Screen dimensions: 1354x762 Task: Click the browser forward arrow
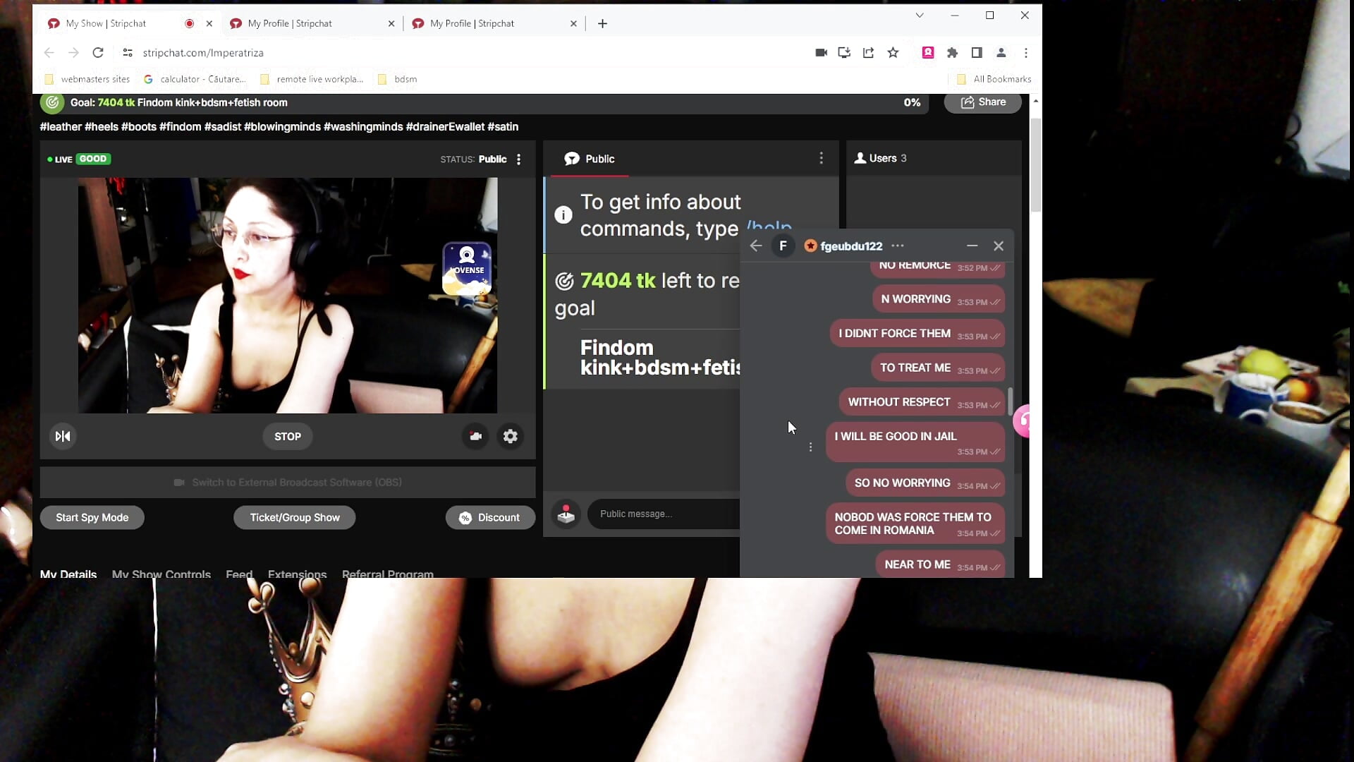click(73, 53)
